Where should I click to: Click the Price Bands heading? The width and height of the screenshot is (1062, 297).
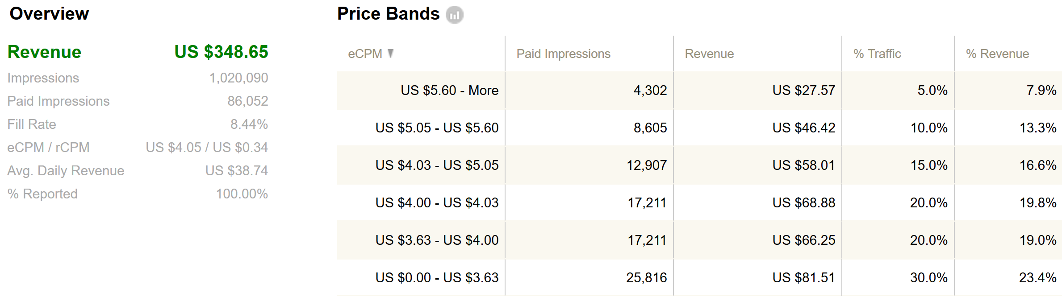coord(388,14)
